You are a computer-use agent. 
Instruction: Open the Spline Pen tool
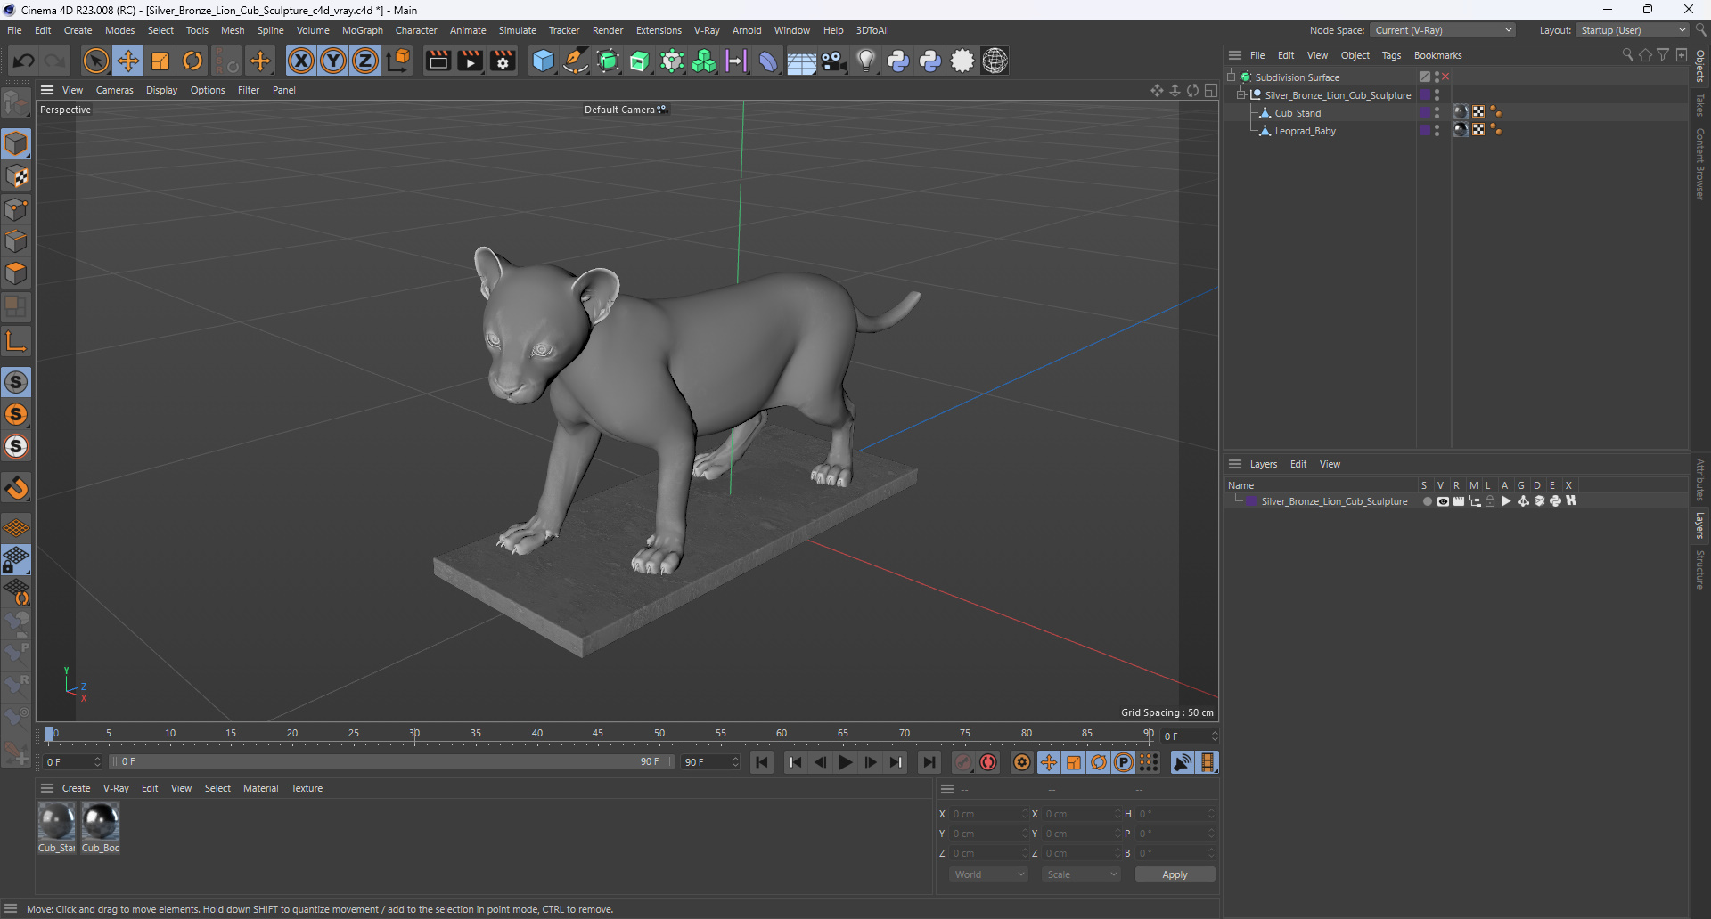click(x=576, y=61)
